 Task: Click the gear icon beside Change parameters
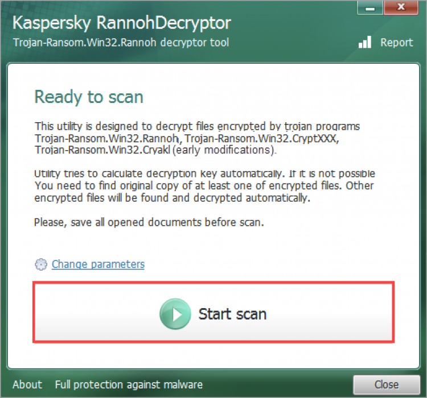click(x=41, y=264)
